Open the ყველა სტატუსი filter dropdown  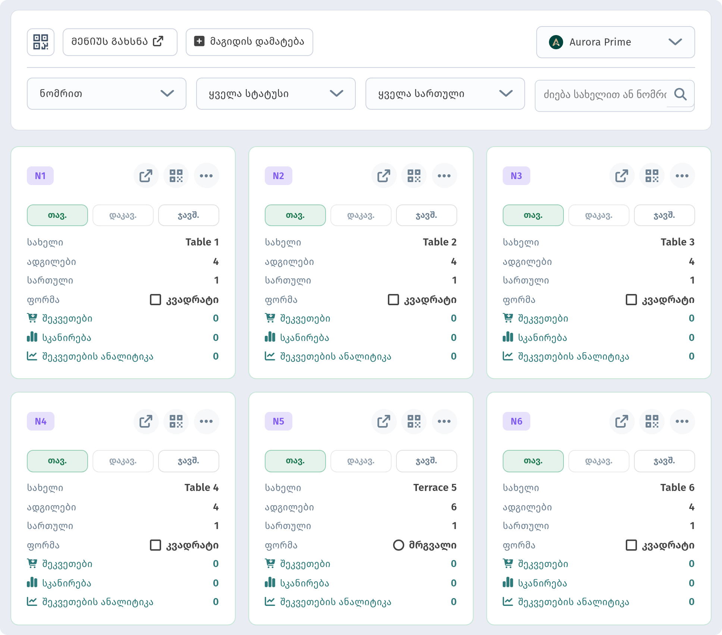[x=276, y=94]
